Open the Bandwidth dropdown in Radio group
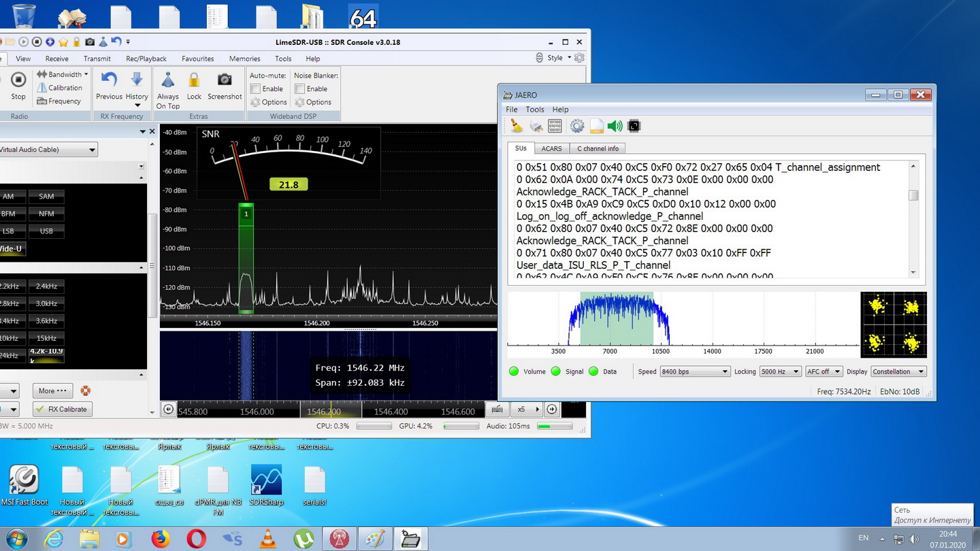This screenshot has height=551, width=980. (63, 74)
